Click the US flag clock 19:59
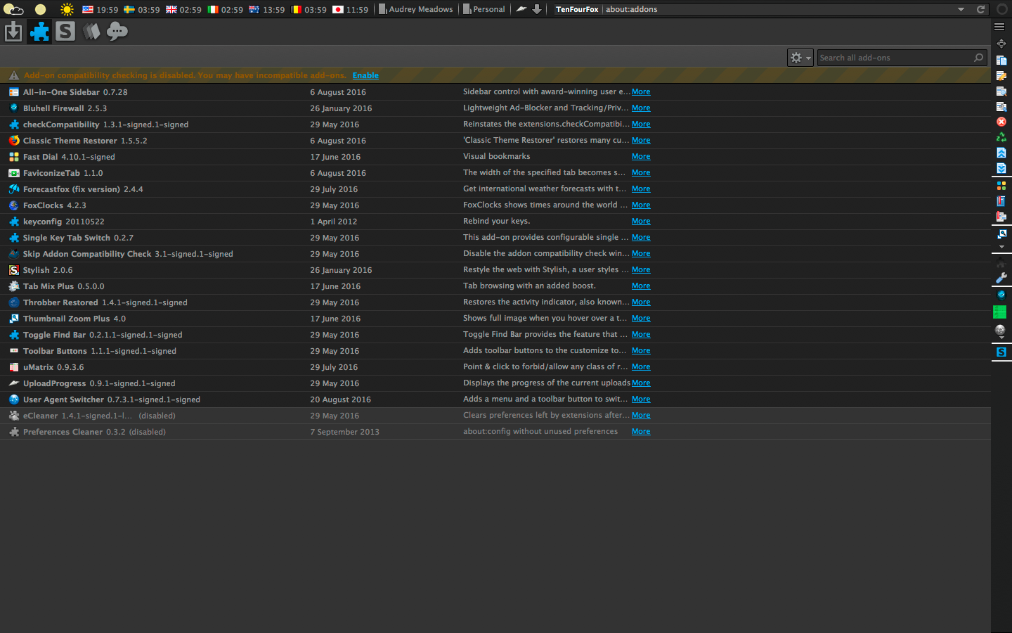This screenshot has height=633, width=1012. [100, 10]
